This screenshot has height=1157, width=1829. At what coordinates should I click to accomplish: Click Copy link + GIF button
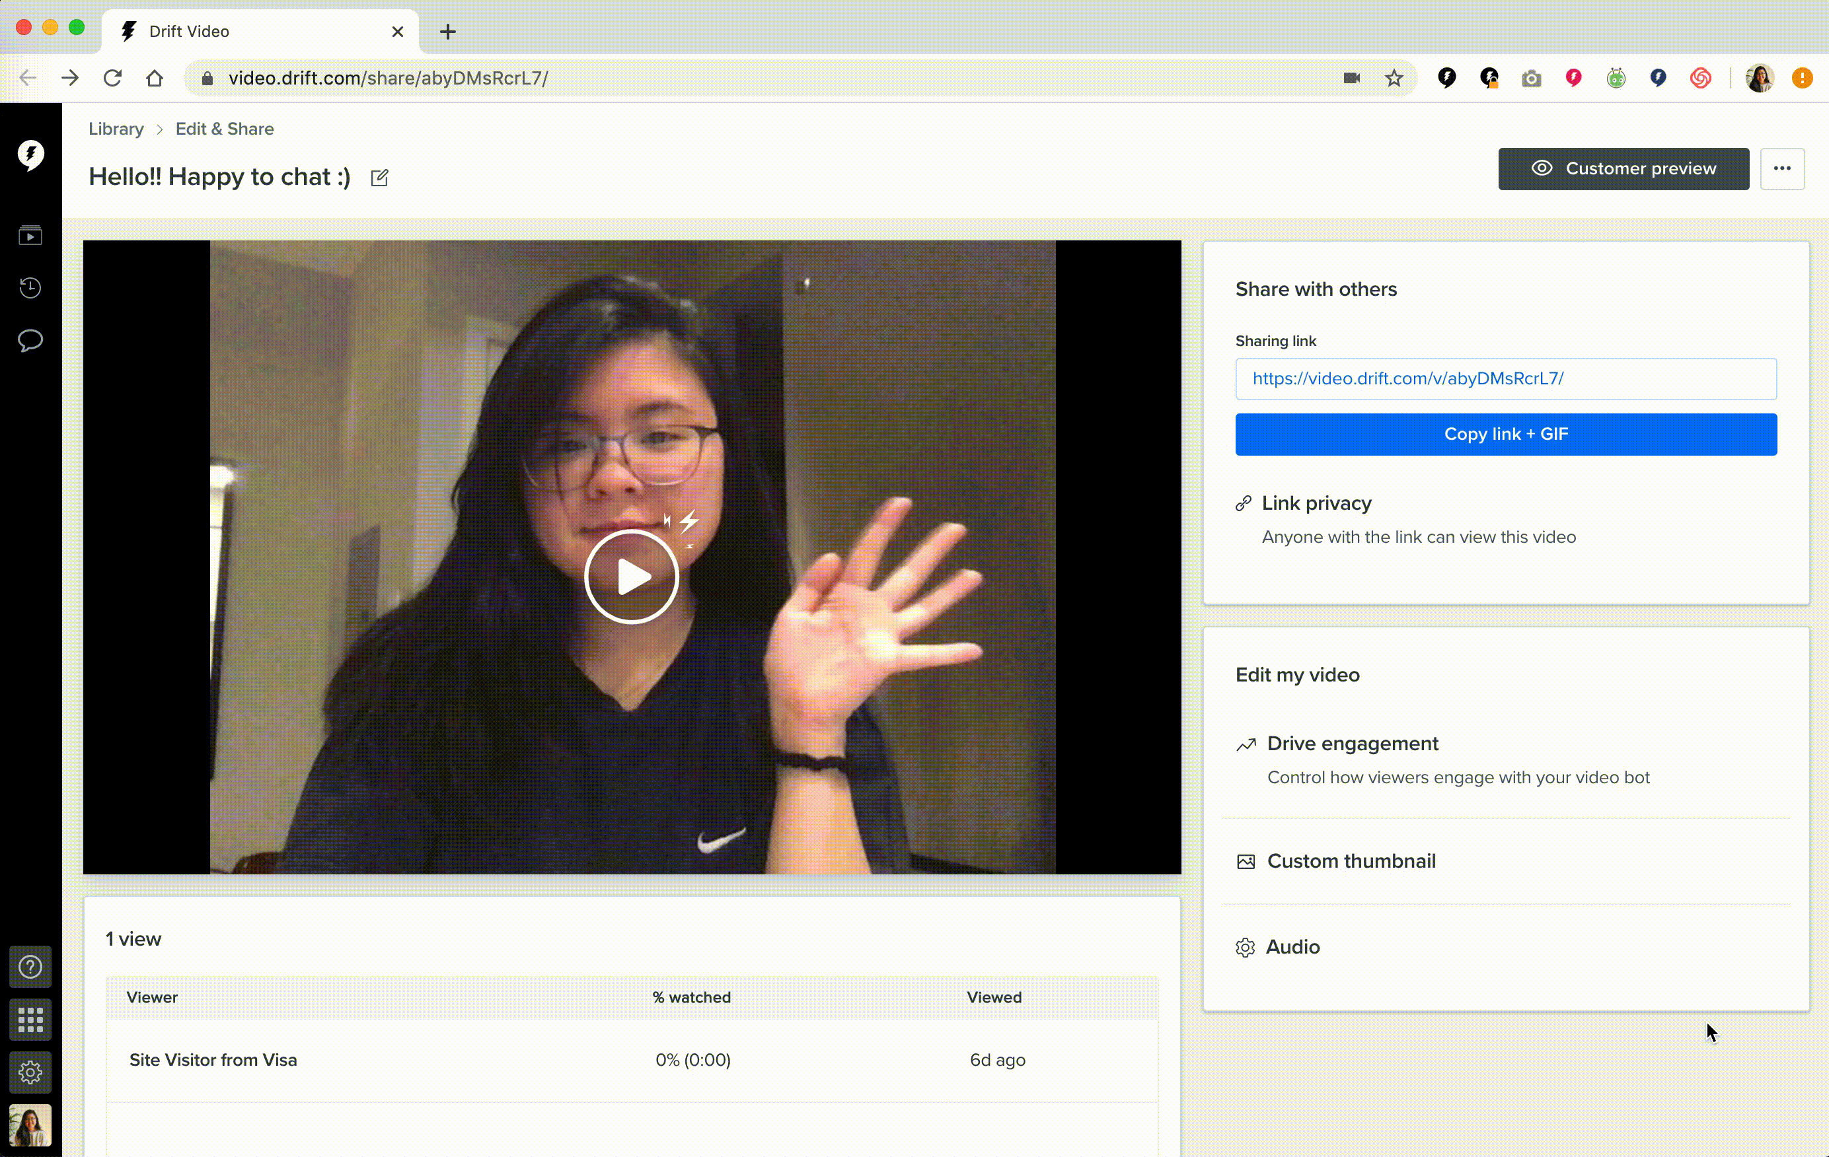tap(1505, 435)
